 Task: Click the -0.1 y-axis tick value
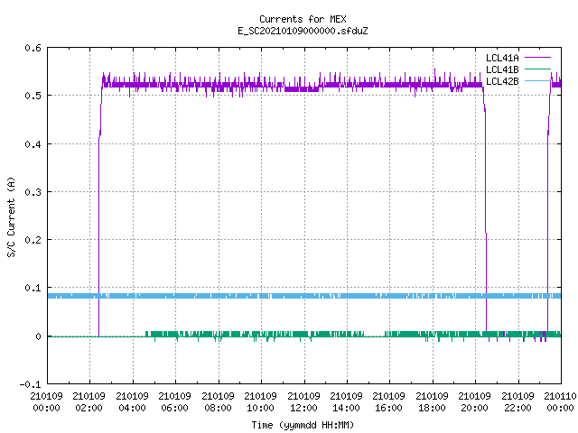click(30, 384)
